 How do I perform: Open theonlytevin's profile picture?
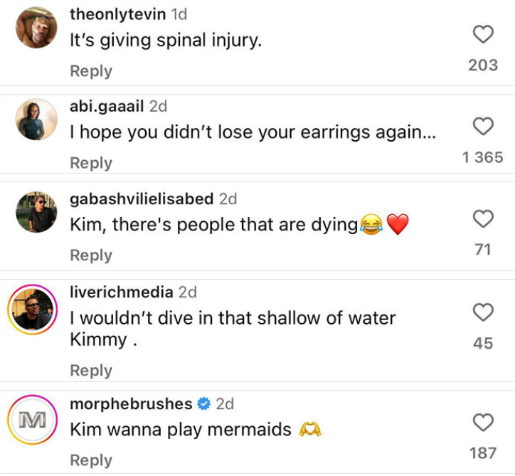pos(36,27)
